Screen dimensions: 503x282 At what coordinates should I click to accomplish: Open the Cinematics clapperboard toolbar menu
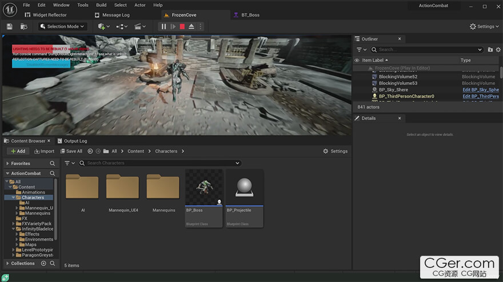139,26
